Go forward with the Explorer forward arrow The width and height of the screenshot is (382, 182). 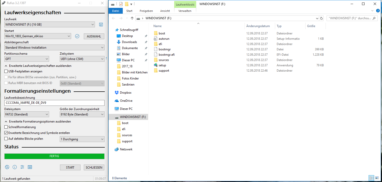click(121, 18)
